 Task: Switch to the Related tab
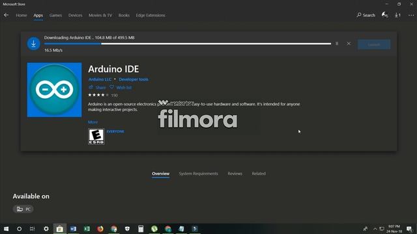(259, 174)
